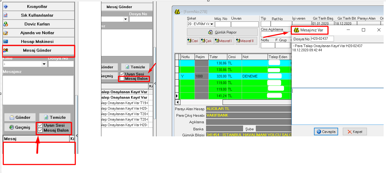Click the Gir.Tarih Bit. date 18.12.2020
Screen dimensions: 386x173
tap(345, 23)
